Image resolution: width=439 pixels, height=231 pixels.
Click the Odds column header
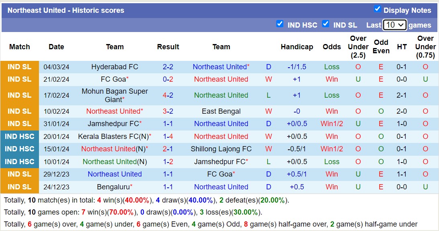[x=332, y=47]
